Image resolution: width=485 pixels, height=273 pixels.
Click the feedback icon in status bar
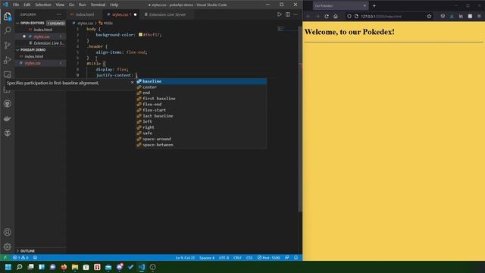(x=287, y=258)
